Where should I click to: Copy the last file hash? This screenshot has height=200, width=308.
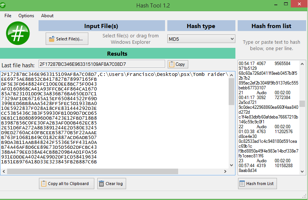(x=178, y=64)
